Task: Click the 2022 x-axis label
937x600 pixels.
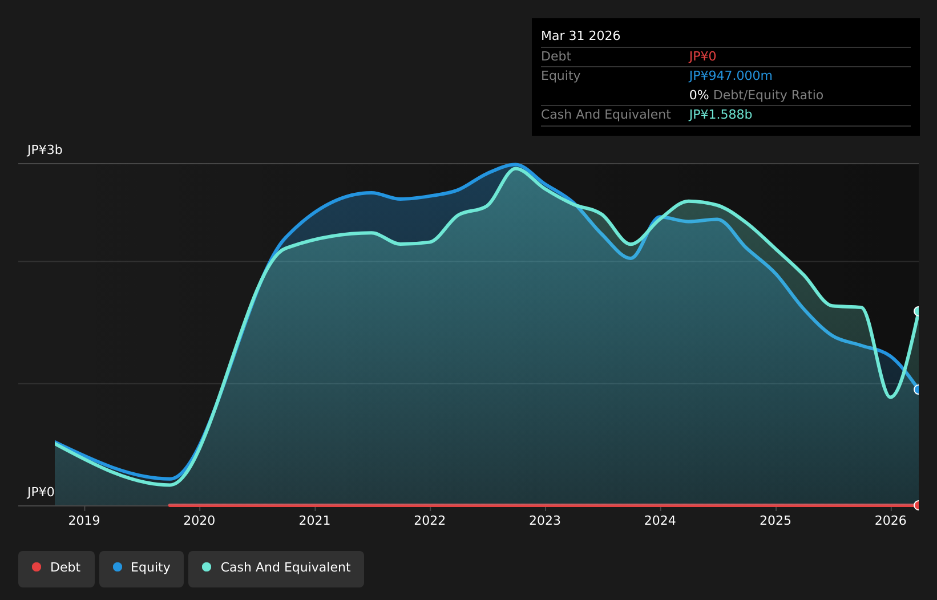Action: click(430, 521)
